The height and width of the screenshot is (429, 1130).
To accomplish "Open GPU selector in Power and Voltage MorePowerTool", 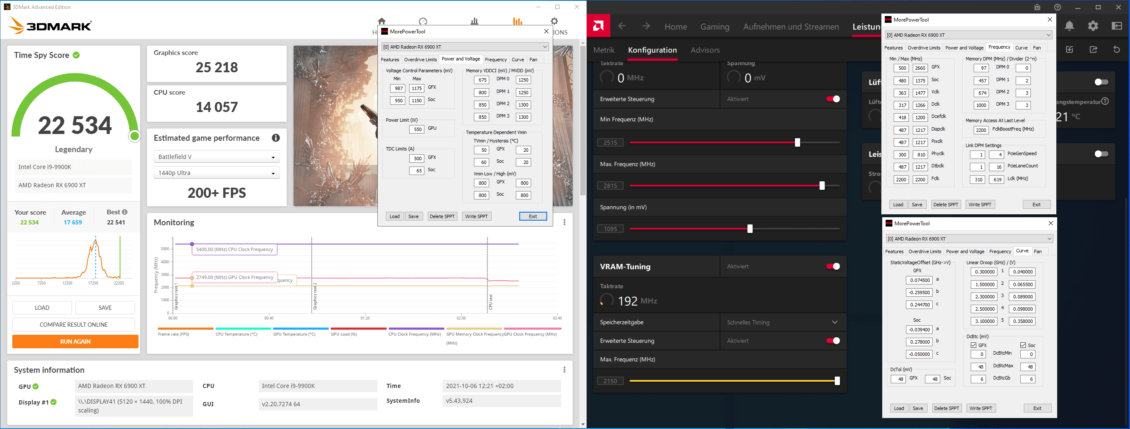I will pos(465,47).
